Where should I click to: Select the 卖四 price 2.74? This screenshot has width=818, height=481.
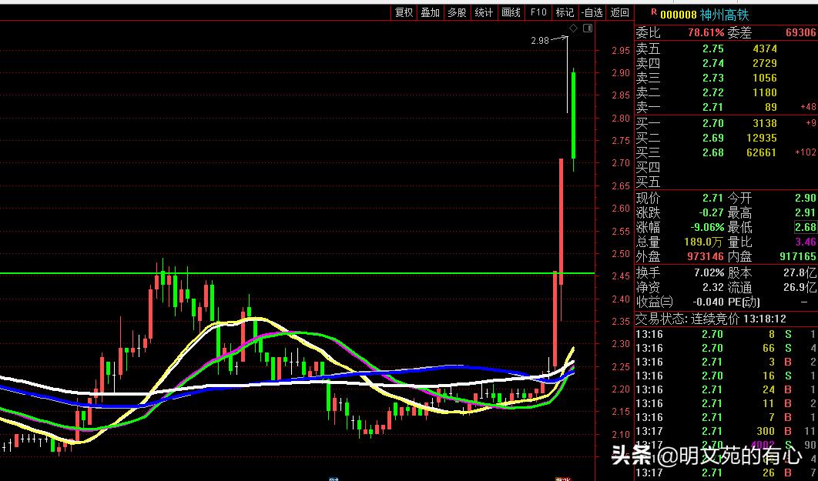712,63
